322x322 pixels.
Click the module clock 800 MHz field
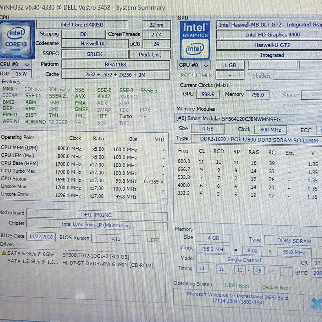[270, 130]
